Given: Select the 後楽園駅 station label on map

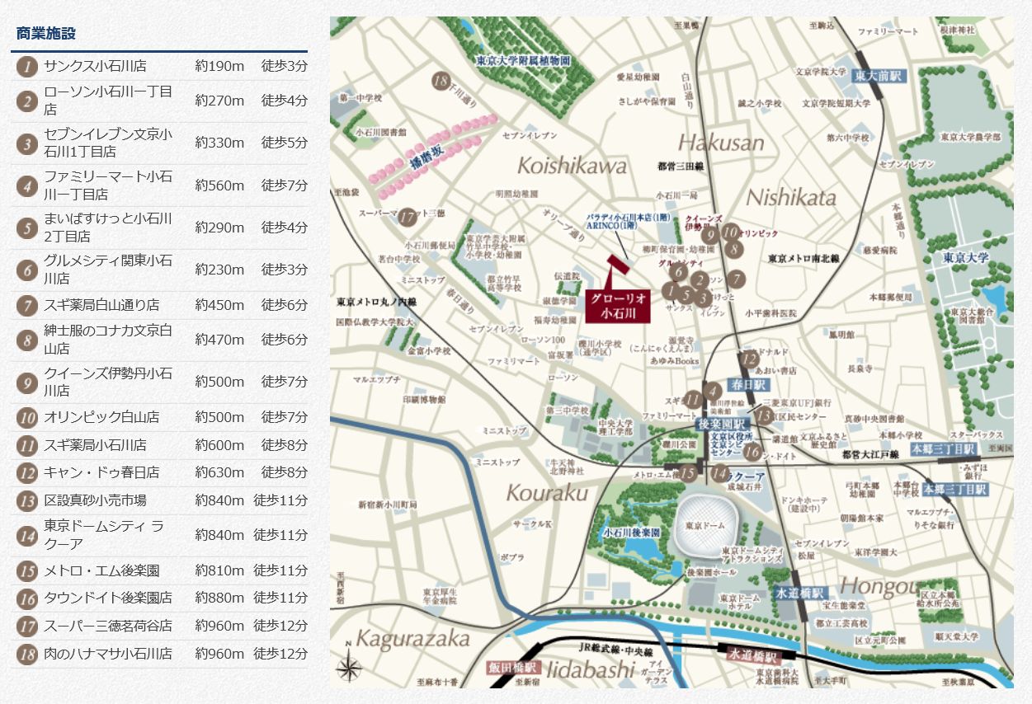Looking at the screenshot, I should (712, 424).
